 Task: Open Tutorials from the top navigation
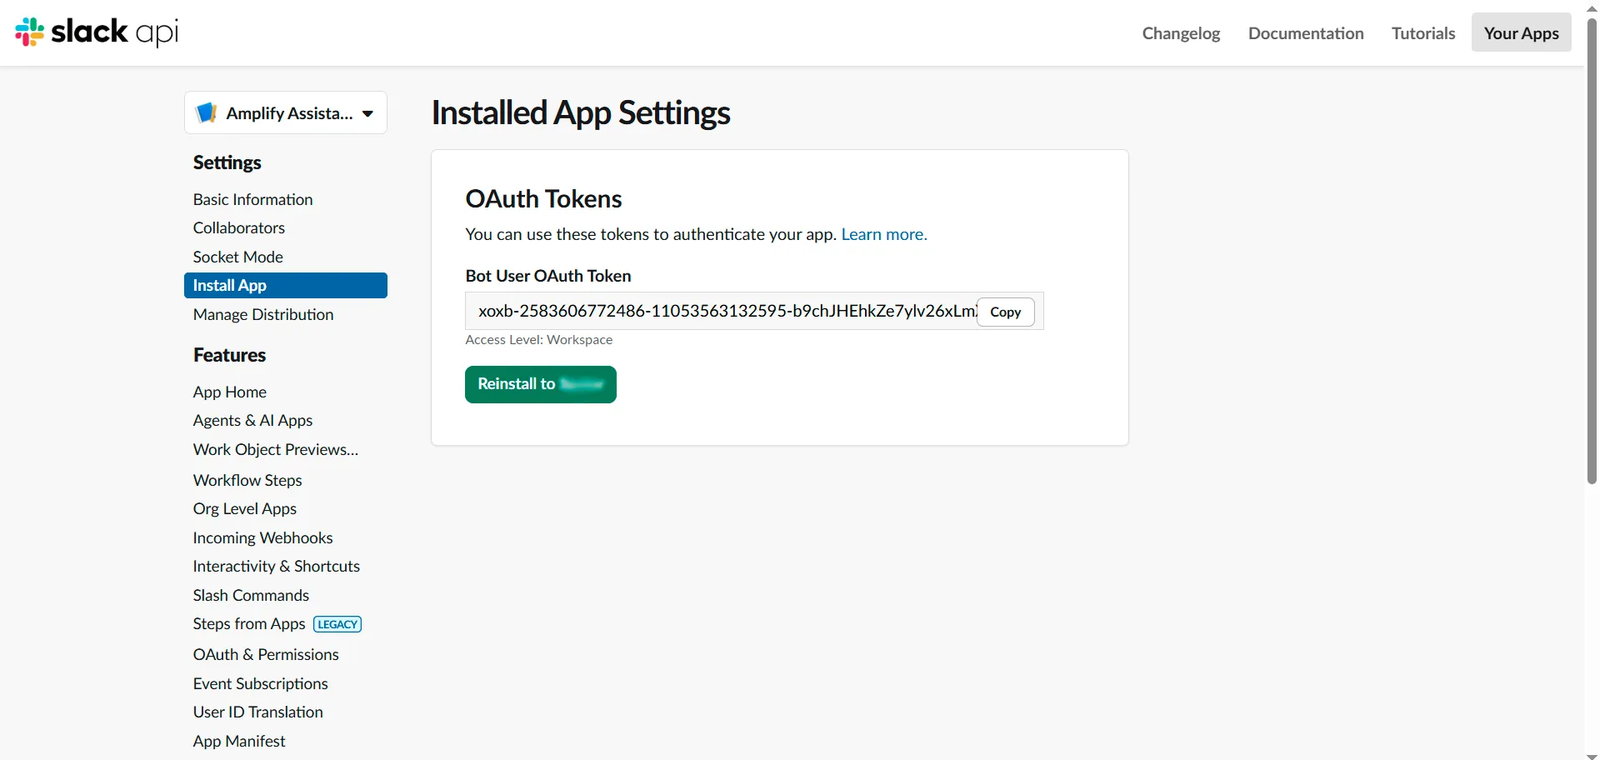pyautogui.click(x=1423, y=33)
